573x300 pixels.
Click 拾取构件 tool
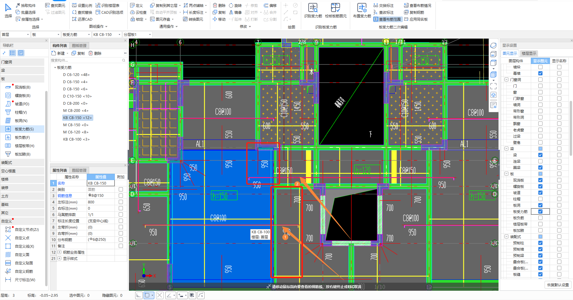tap(26, 5)
